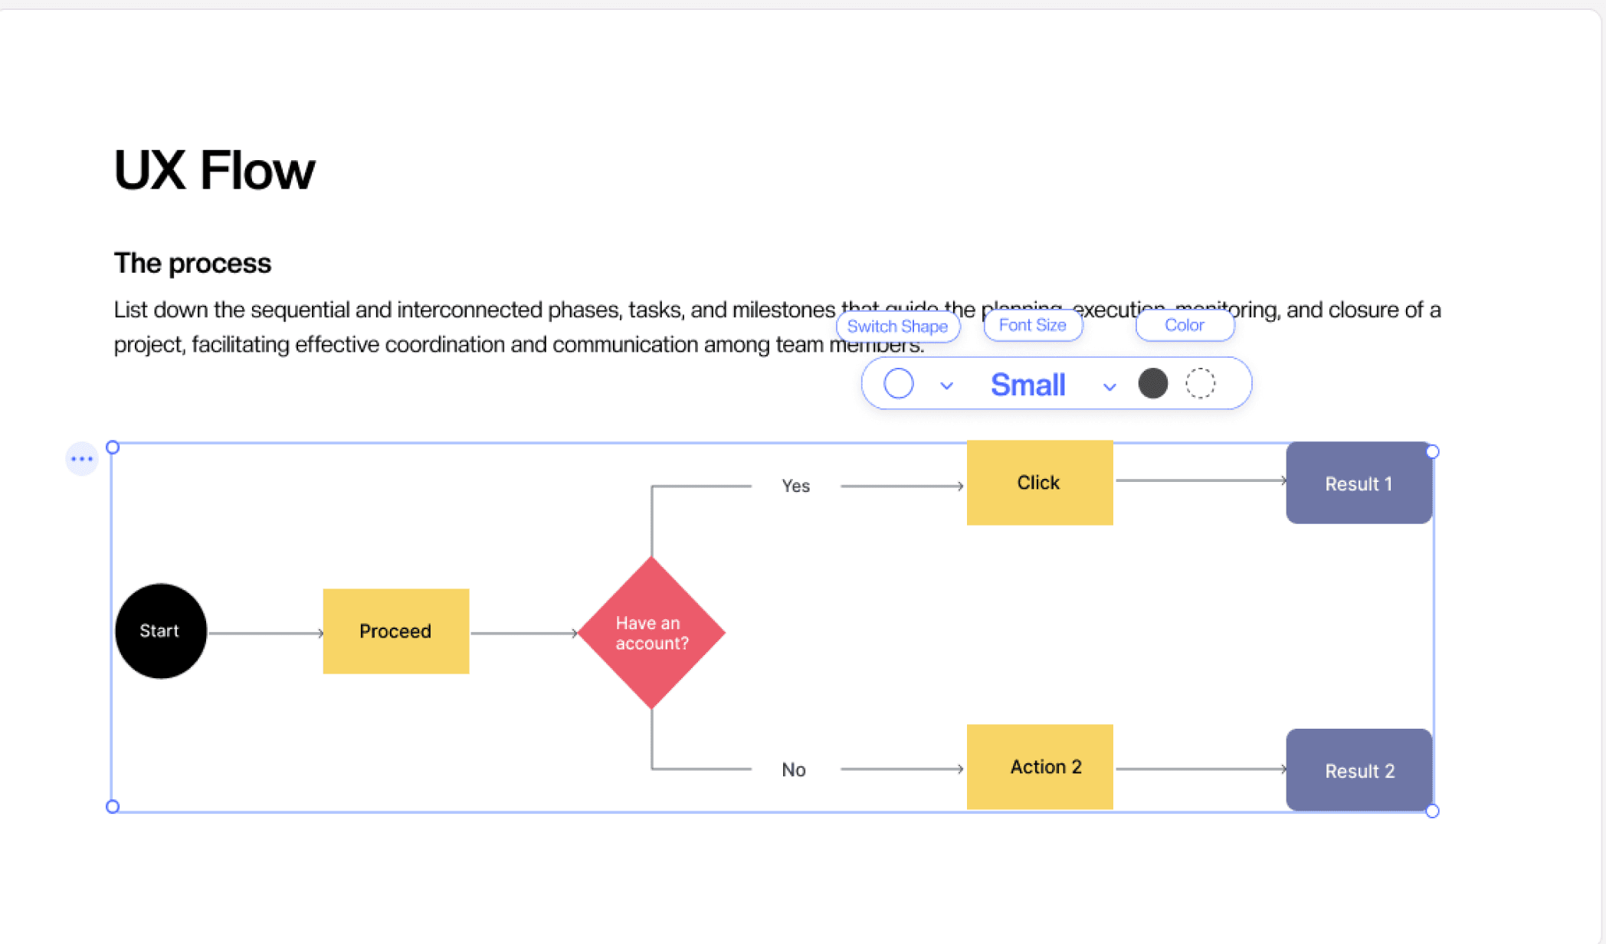
Task: Select the yellow Click box
Action: pyautogui.click(x=1039, y=483)
